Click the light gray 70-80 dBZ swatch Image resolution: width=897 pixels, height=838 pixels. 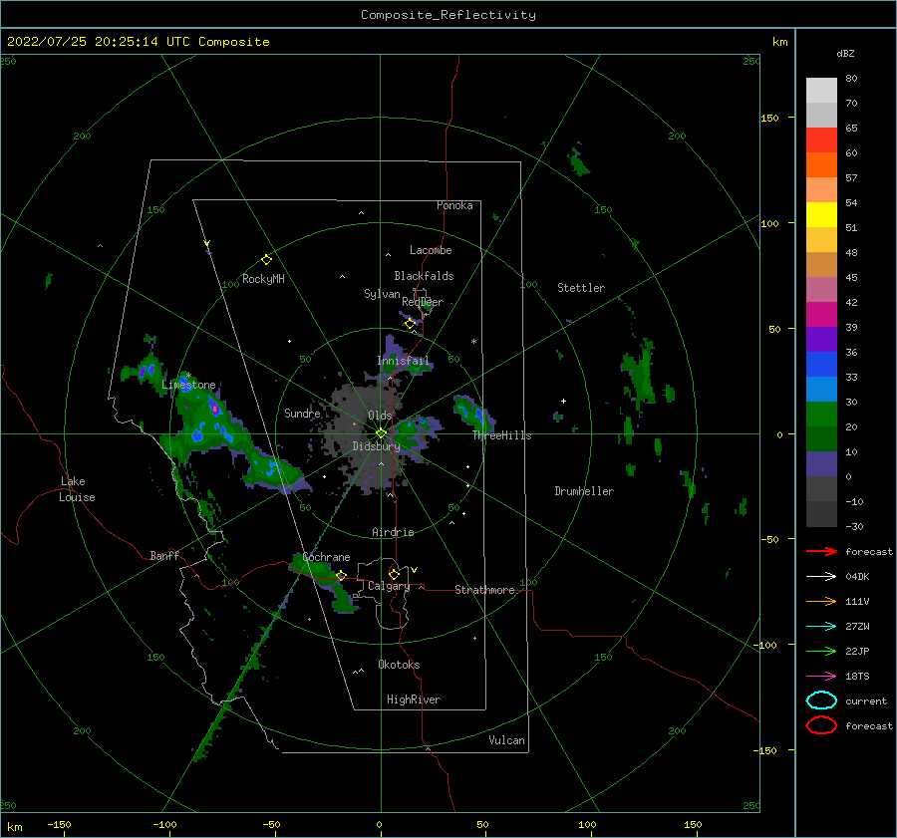pos(821,90)
